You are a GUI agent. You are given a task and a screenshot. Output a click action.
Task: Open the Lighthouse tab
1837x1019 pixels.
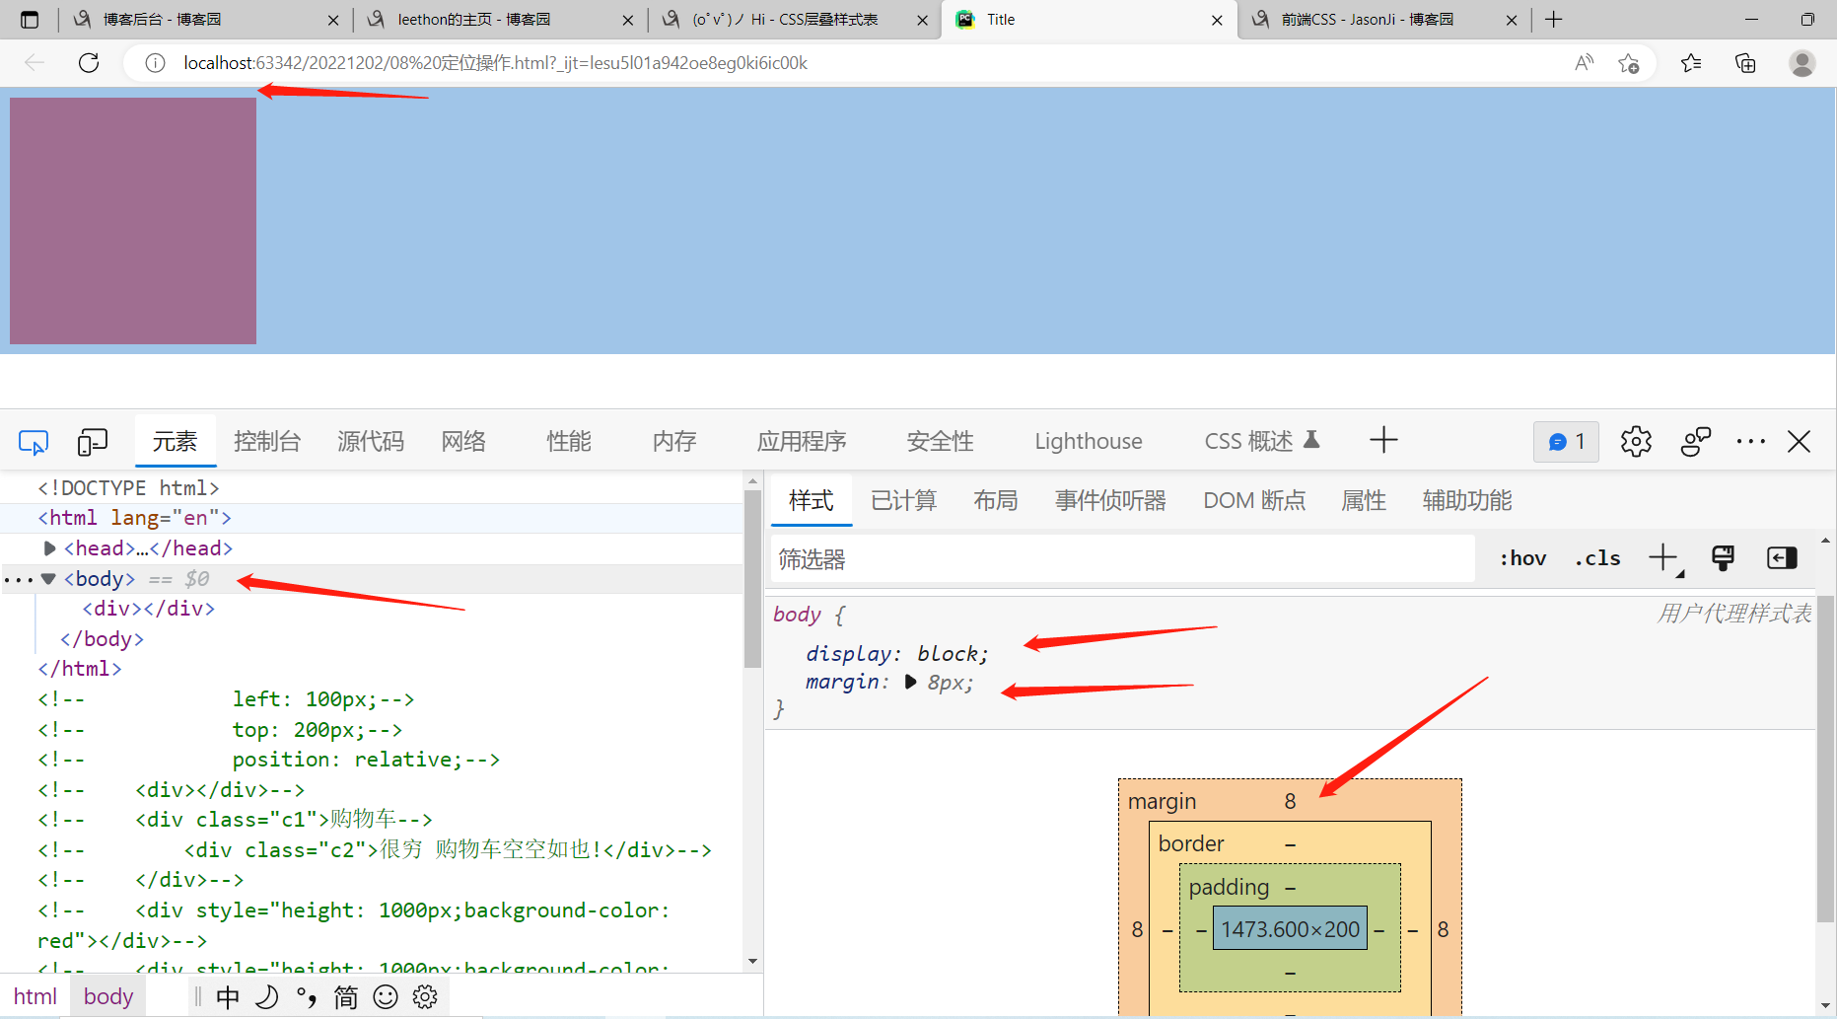[1089, 441]
